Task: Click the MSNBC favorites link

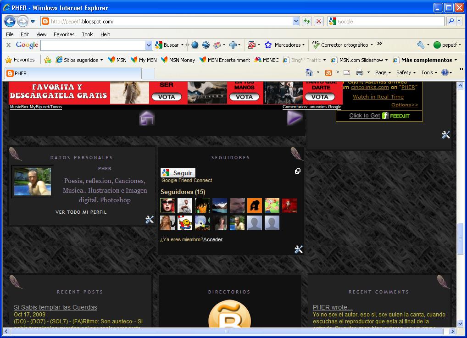Action: click(x=266, y=60)
